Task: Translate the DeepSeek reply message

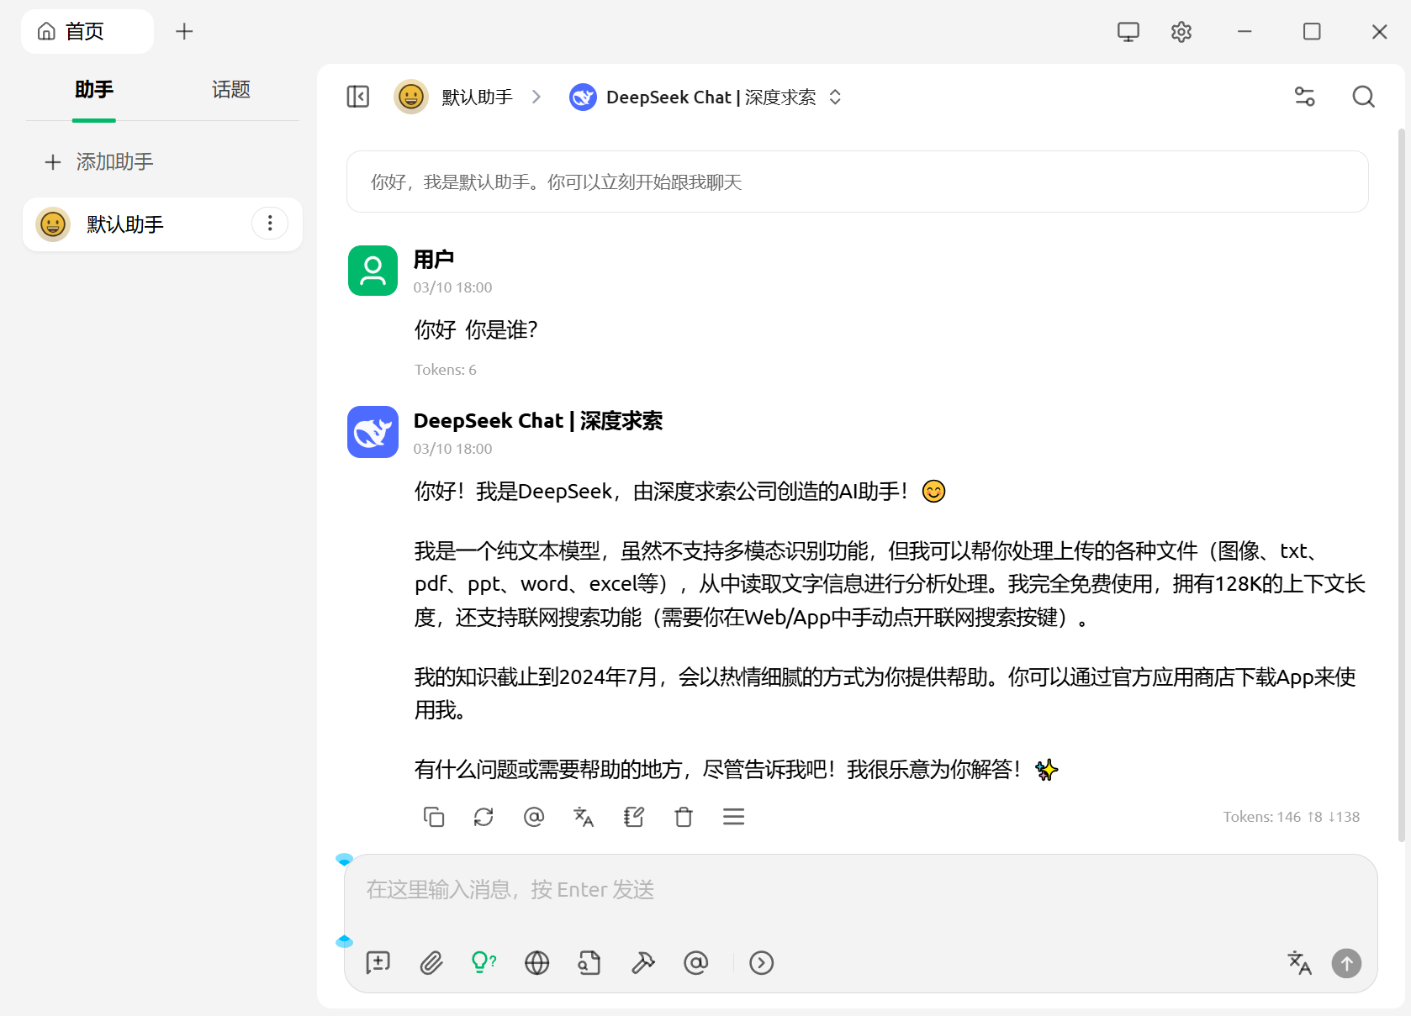Action: click(584, 817)
